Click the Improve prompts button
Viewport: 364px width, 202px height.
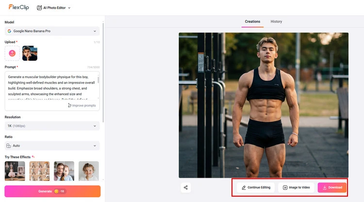coord(82,105)
